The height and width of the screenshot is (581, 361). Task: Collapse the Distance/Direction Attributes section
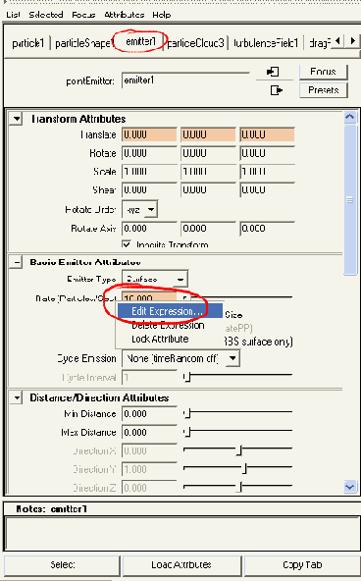pyautogui.click(x=17, y=397)
